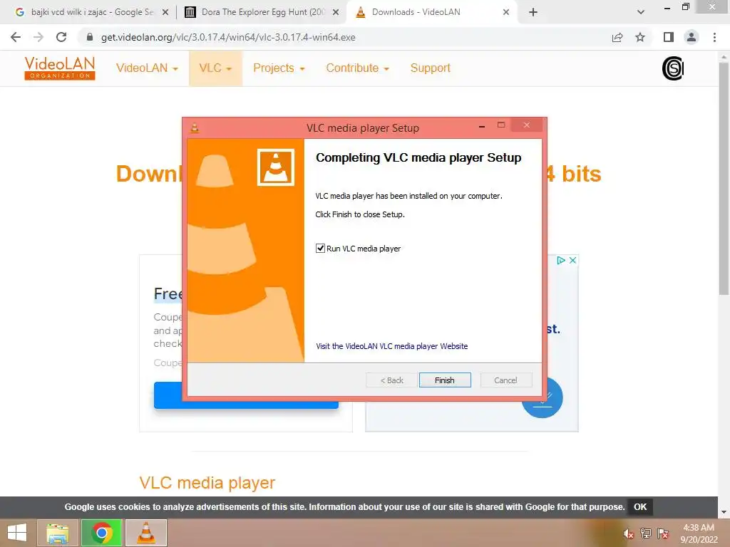
Task: Click the VideoLAN Organization logo
Action: coord(60,68)
